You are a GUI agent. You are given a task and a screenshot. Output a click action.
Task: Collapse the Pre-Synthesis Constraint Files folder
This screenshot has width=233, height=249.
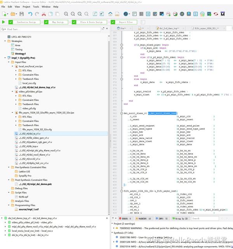point(9,167)
